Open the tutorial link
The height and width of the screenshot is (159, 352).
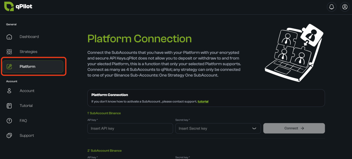[203, 101]
